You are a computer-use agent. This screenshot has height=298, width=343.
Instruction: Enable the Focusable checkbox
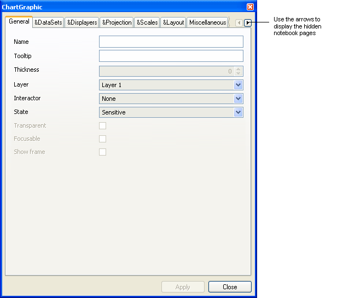click(x=102, y=139)
